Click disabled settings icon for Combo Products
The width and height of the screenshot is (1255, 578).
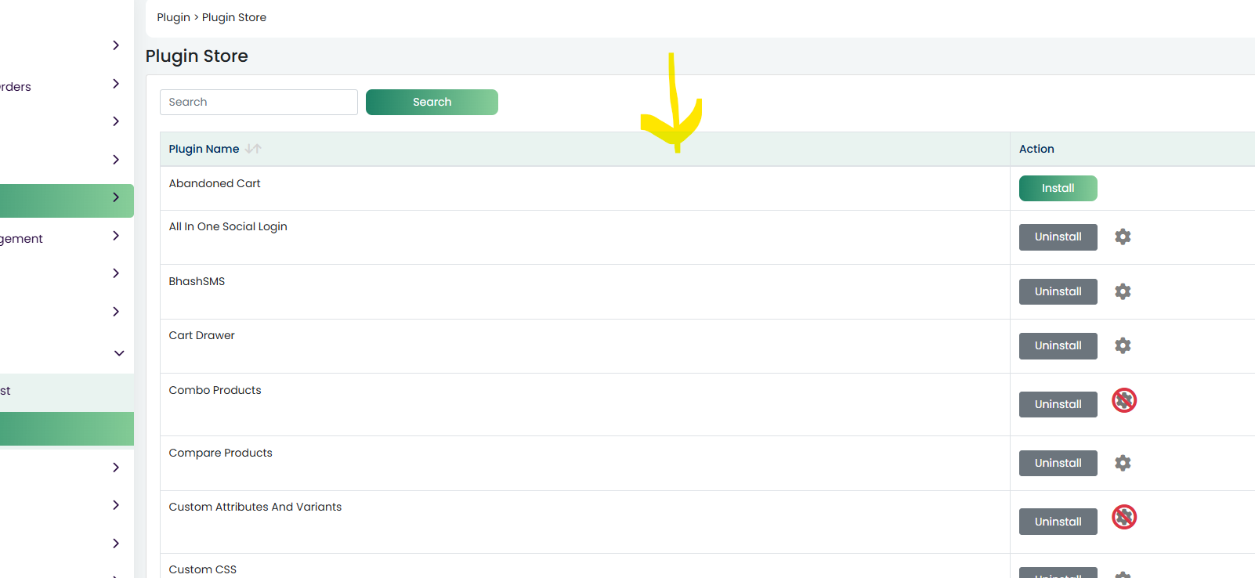coord(1124,400)
